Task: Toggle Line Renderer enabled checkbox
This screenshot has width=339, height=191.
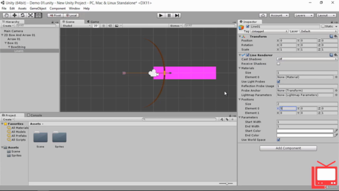Action: point(248,55)
